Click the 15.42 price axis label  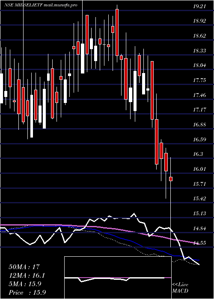pos(199,199)
